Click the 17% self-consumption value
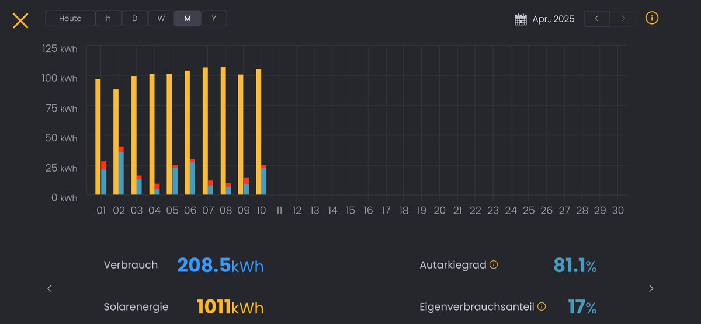The width and height of the screenshot is (701, 324). point(582,307)
